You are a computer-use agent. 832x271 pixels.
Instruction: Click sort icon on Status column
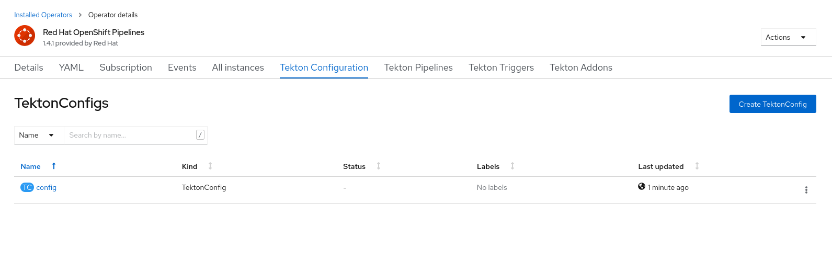(x=379, y=166)
